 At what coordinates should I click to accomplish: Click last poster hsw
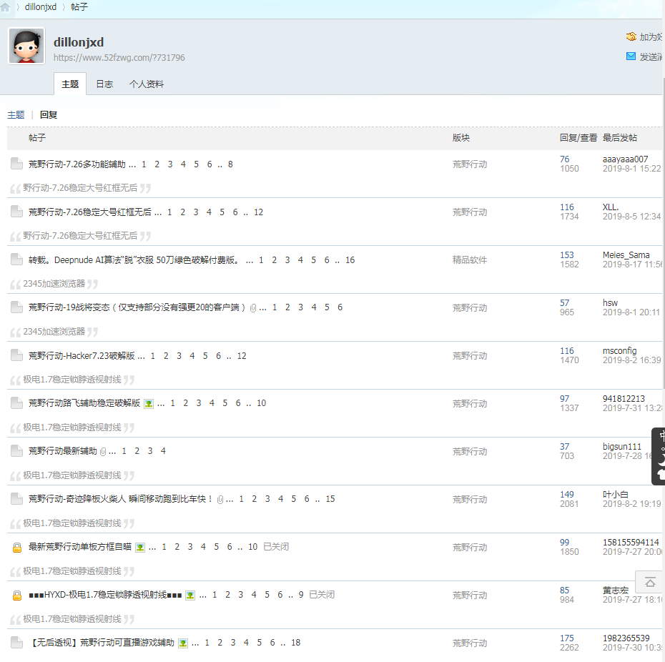point(610,303)
